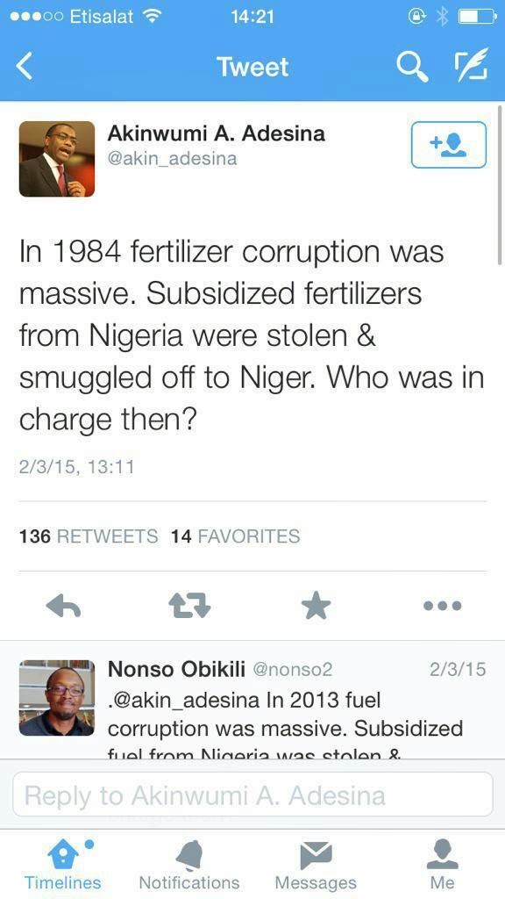The height and width of the screenshot is (899, 505).
Task: Click the vertical scrollbar indicator
Action: click(x=501, y=183)
